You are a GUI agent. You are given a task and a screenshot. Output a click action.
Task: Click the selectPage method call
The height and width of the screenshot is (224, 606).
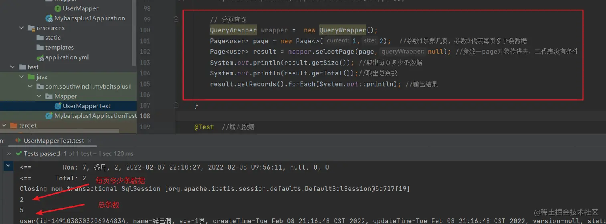pyautogui.click(x=334, y=52)
